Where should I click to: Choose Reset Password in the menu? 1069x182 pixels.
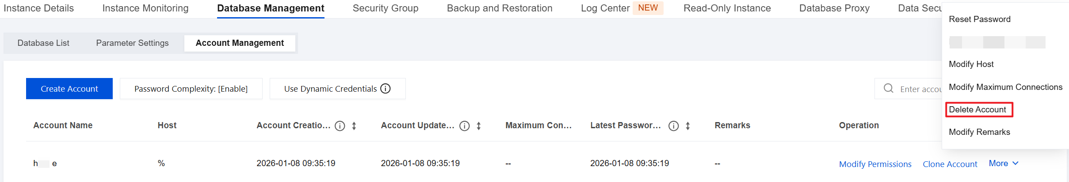point(980,19)
